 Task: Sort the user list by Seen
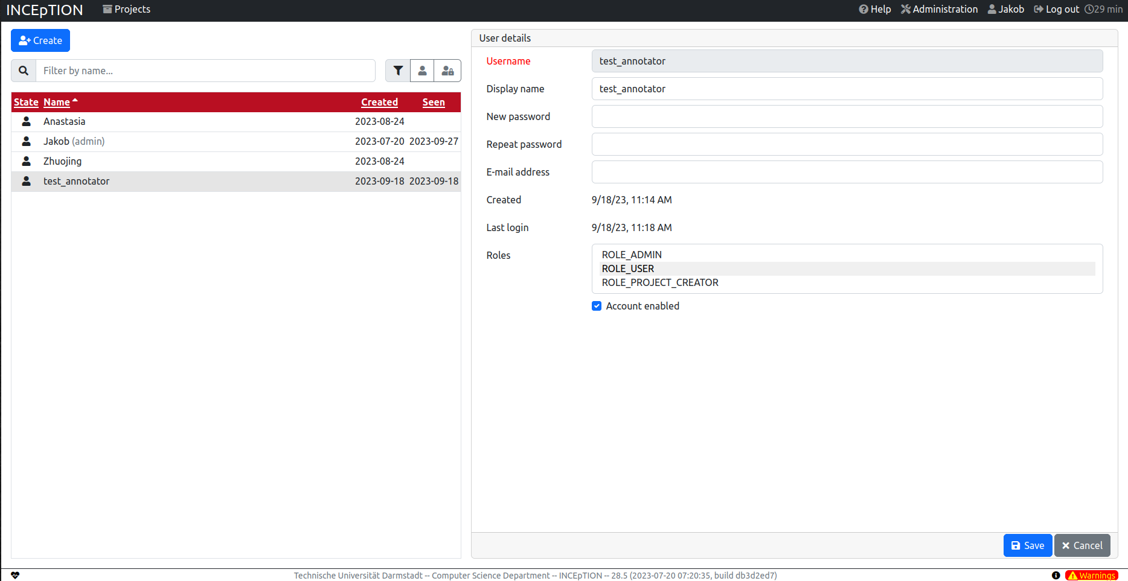[434, 102]
